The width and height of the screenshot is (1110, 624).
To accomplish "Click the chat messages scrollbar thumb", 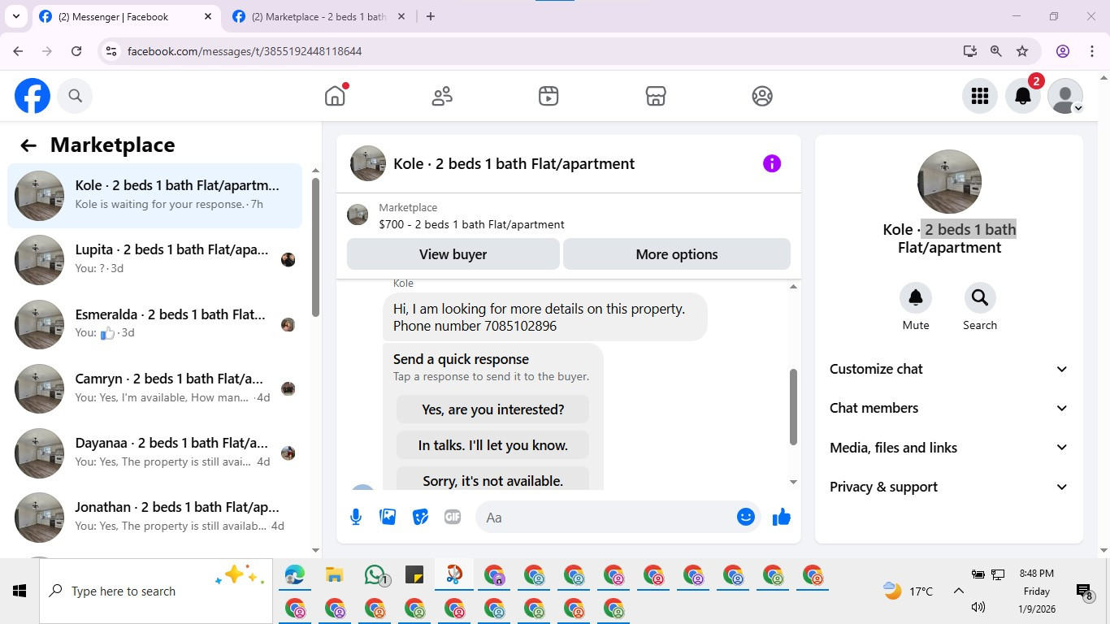I will click(794, 407).
